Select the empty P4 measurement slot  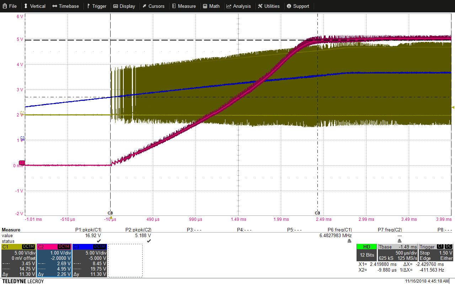coord(244,230)
